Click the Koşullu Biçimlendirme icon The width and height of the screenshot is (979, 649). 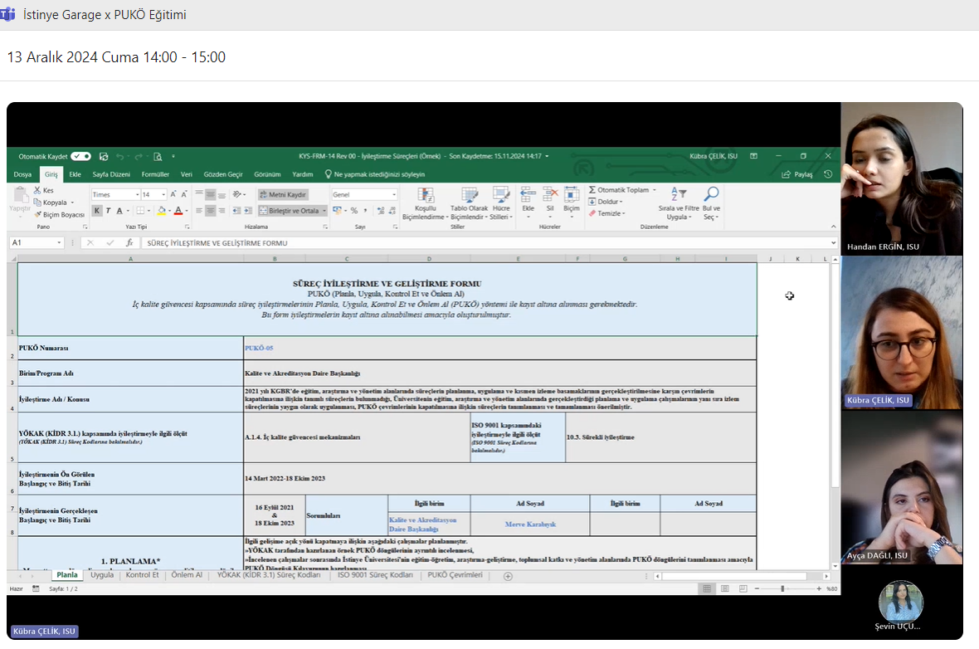[425, 195]
